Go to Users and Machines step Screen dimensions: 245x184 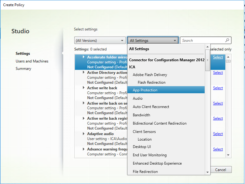[x=32, y=61]
